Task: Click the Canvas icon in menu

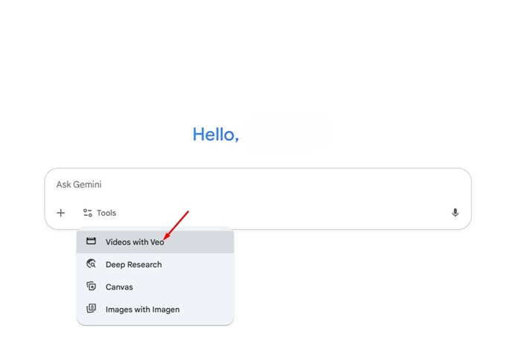Action: pyautogui.click(x=91, y=286)
